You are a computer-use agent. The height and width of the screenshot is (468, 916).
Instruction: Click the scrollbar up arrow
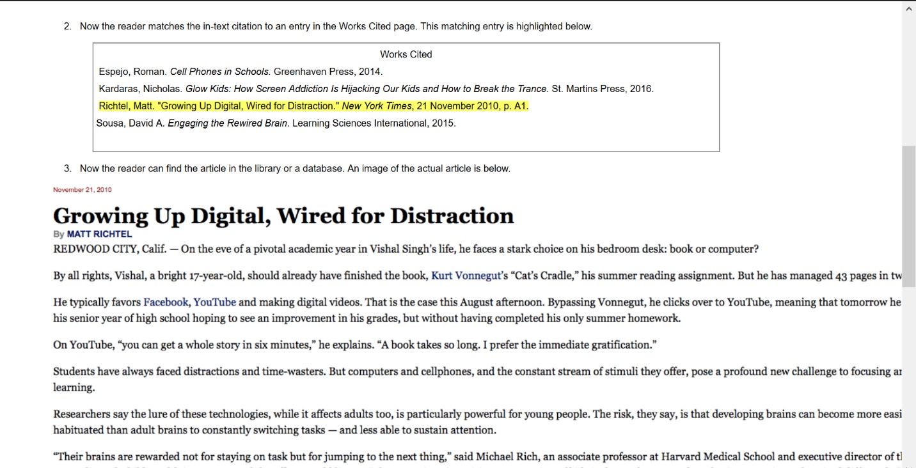909,9
